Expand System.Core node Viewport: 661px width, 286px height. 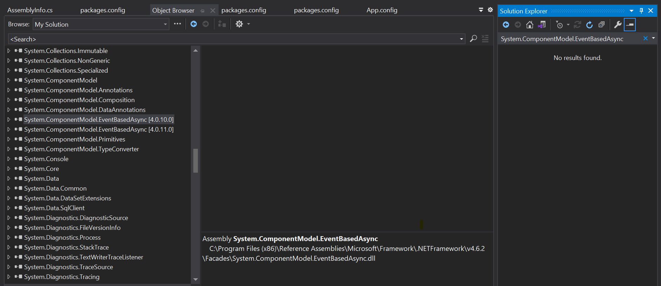[9, 169]
